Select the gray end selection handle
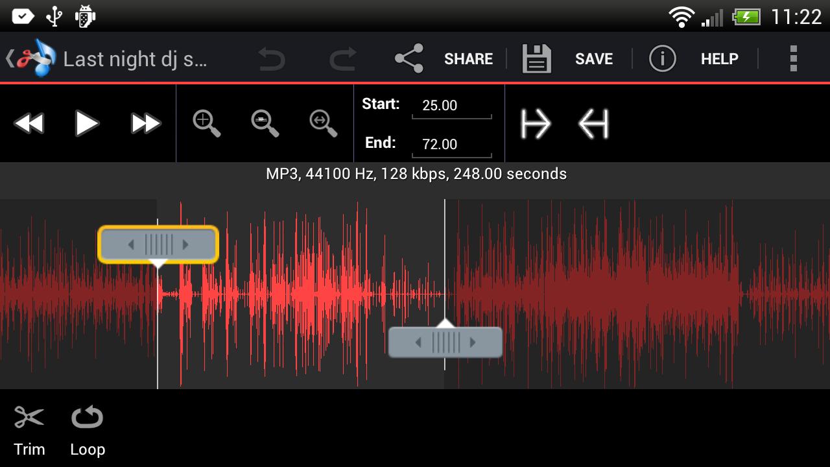 coord(445,342)
